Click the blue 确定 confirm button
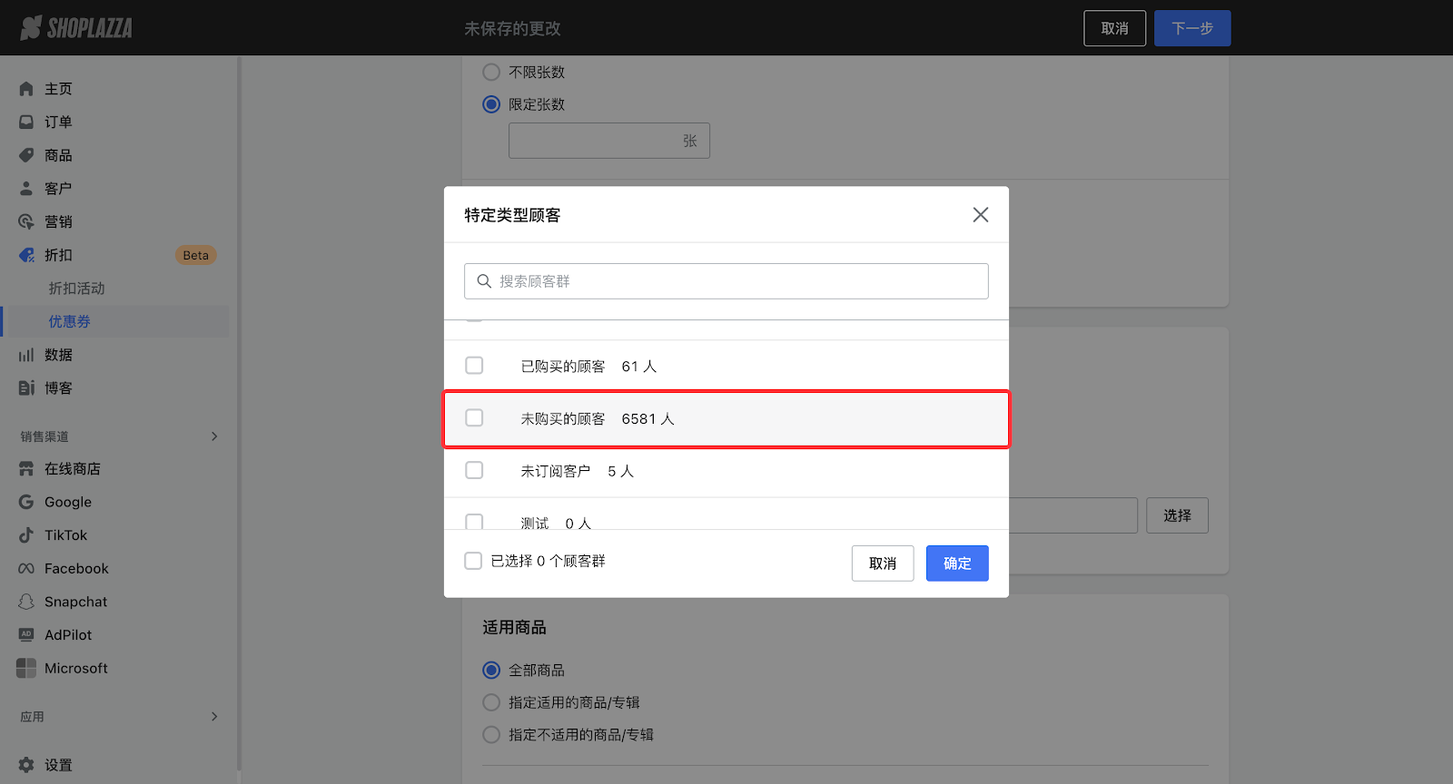The height and width of the screenshot is (784, 1453). pyautogui.click(x=956, y=563)
